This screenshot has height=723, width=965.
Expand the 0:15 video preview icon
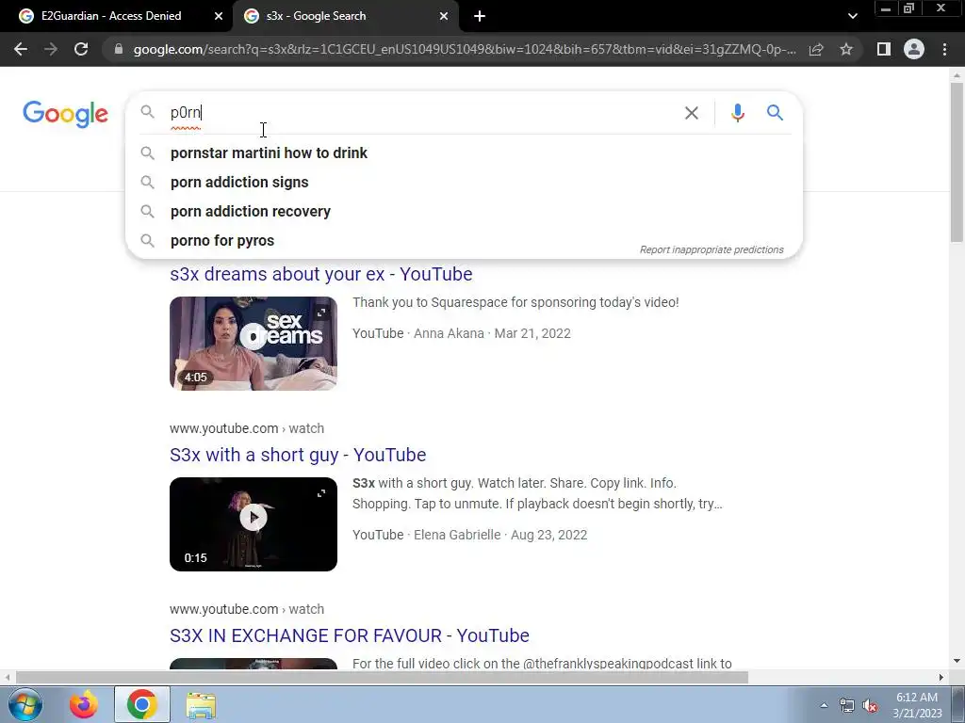coord(321,493)
